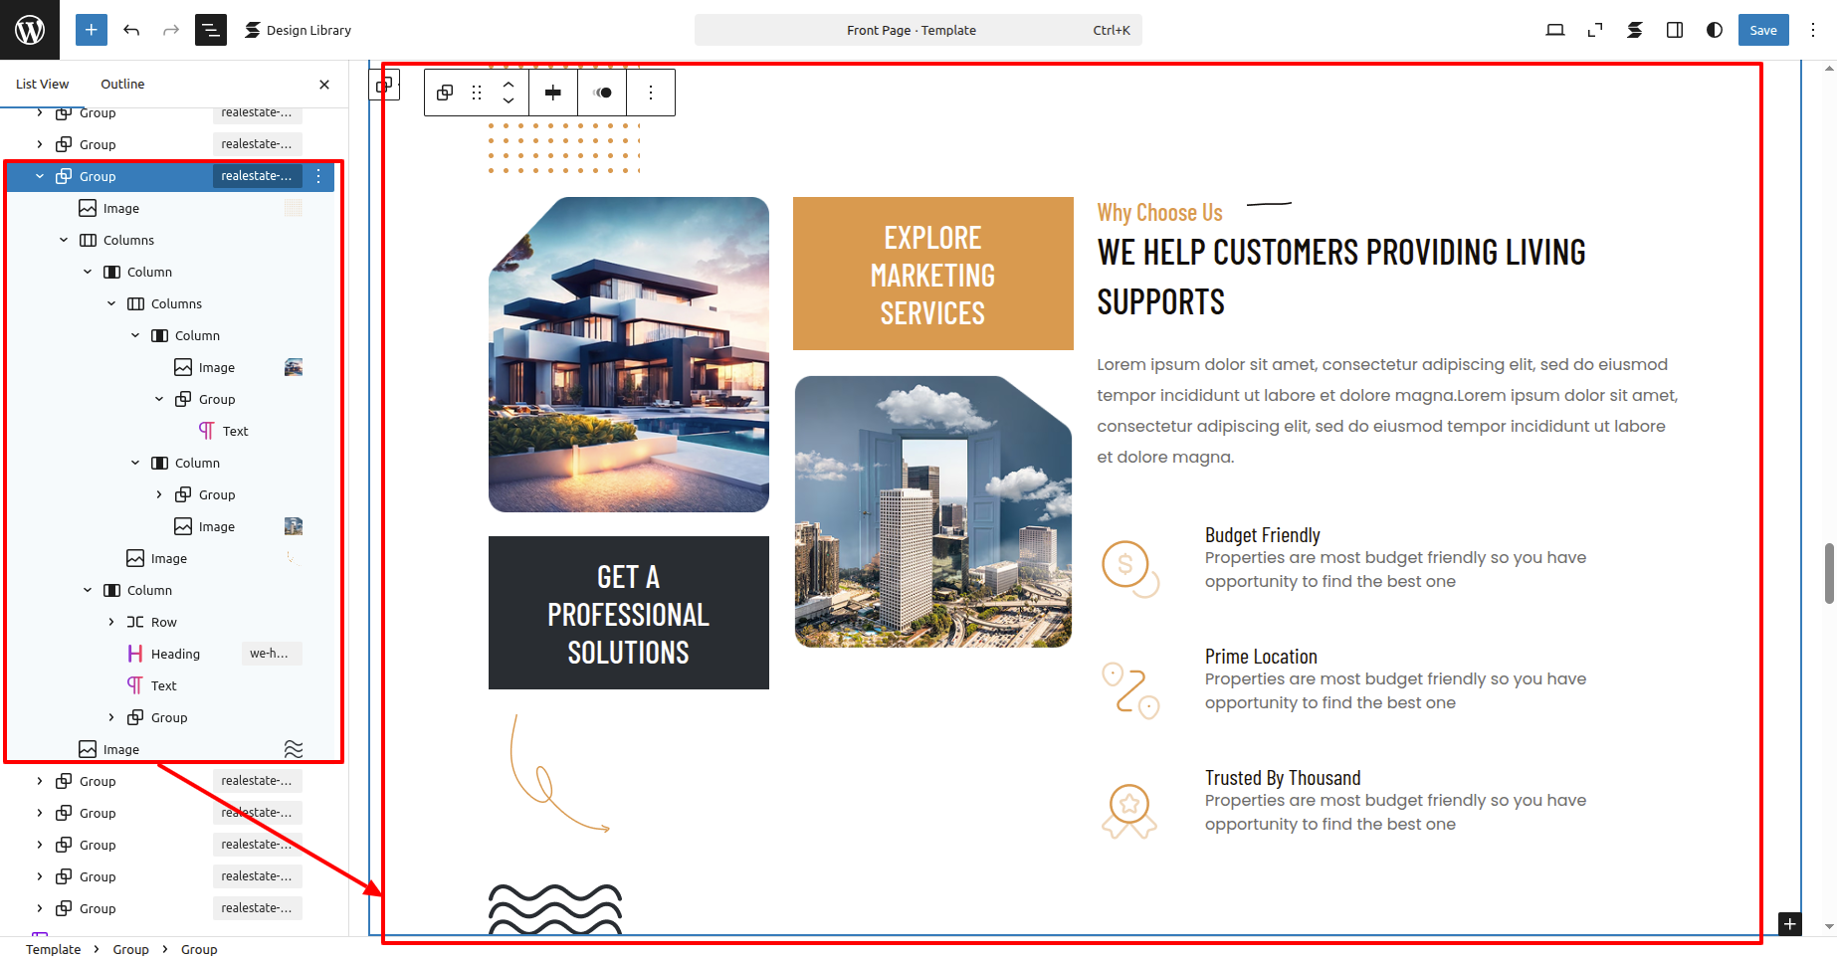Open block toolbar options three-dot menu
1837x961 pixels.
point(651,93)
